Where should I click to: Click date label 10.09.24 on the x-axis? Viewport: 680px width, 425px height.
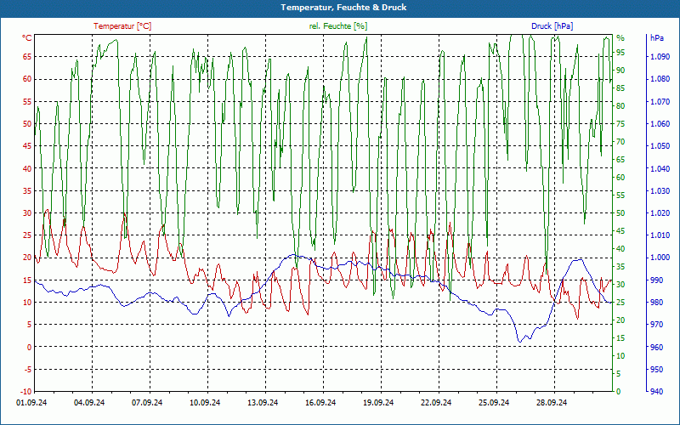pyautogui.click(x=205, y=403)
